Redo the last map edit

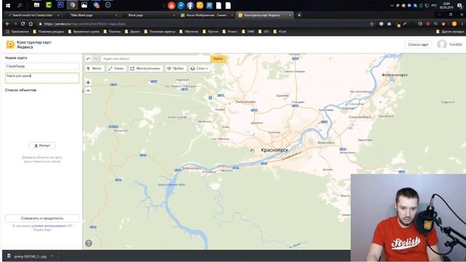95,59
